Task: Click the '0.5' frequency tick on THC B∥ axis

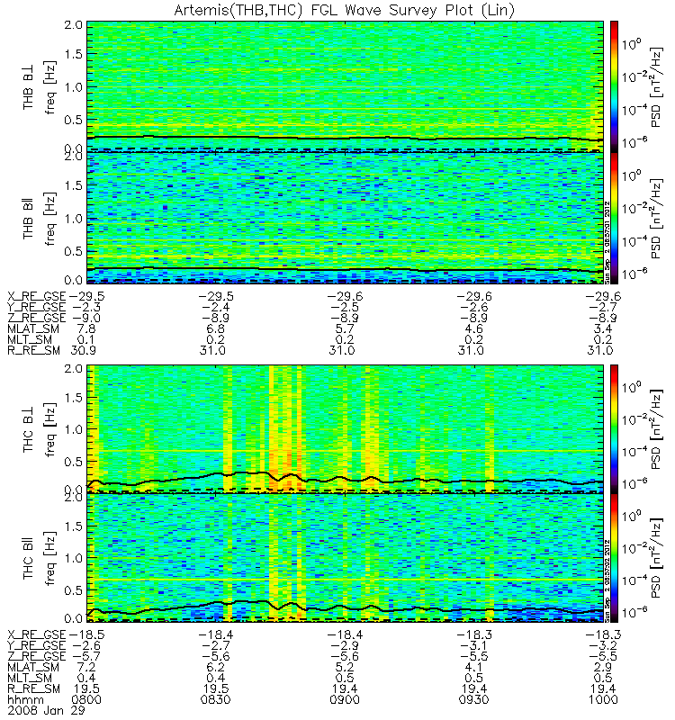Action: pyautogui.click(x=74, y=590)
